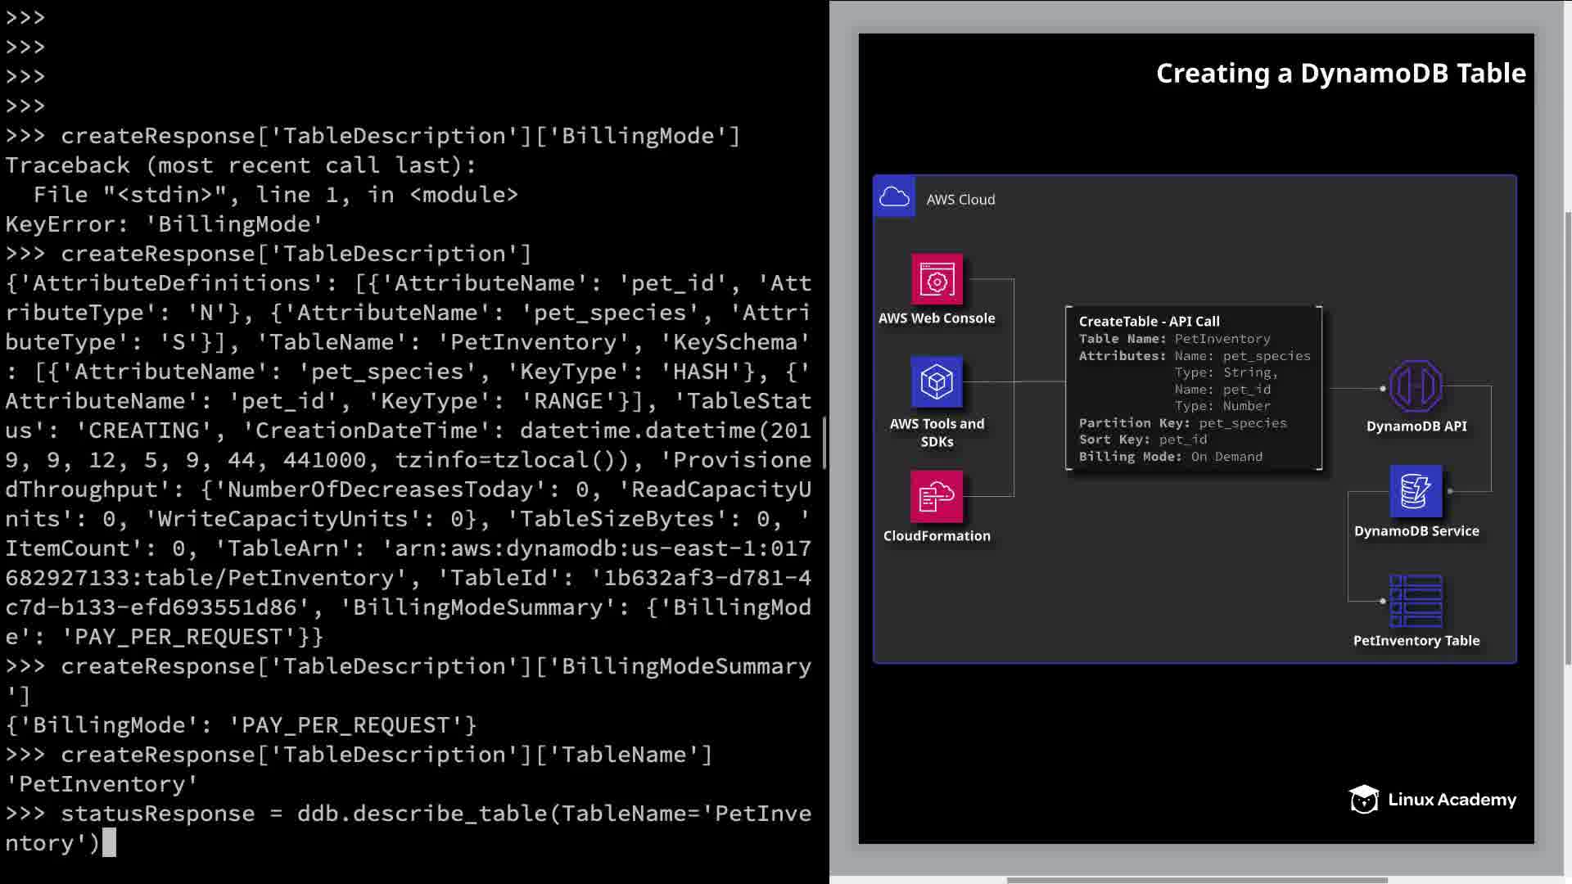
Task: Click the CloudFormation icon
Action: (x=937, y=496)
